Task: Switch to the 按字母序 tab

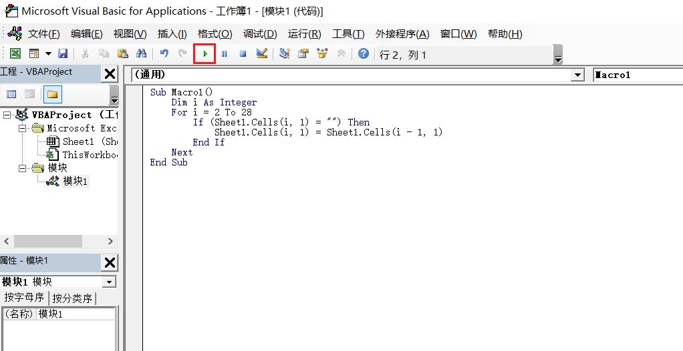Action: [24, 298]
